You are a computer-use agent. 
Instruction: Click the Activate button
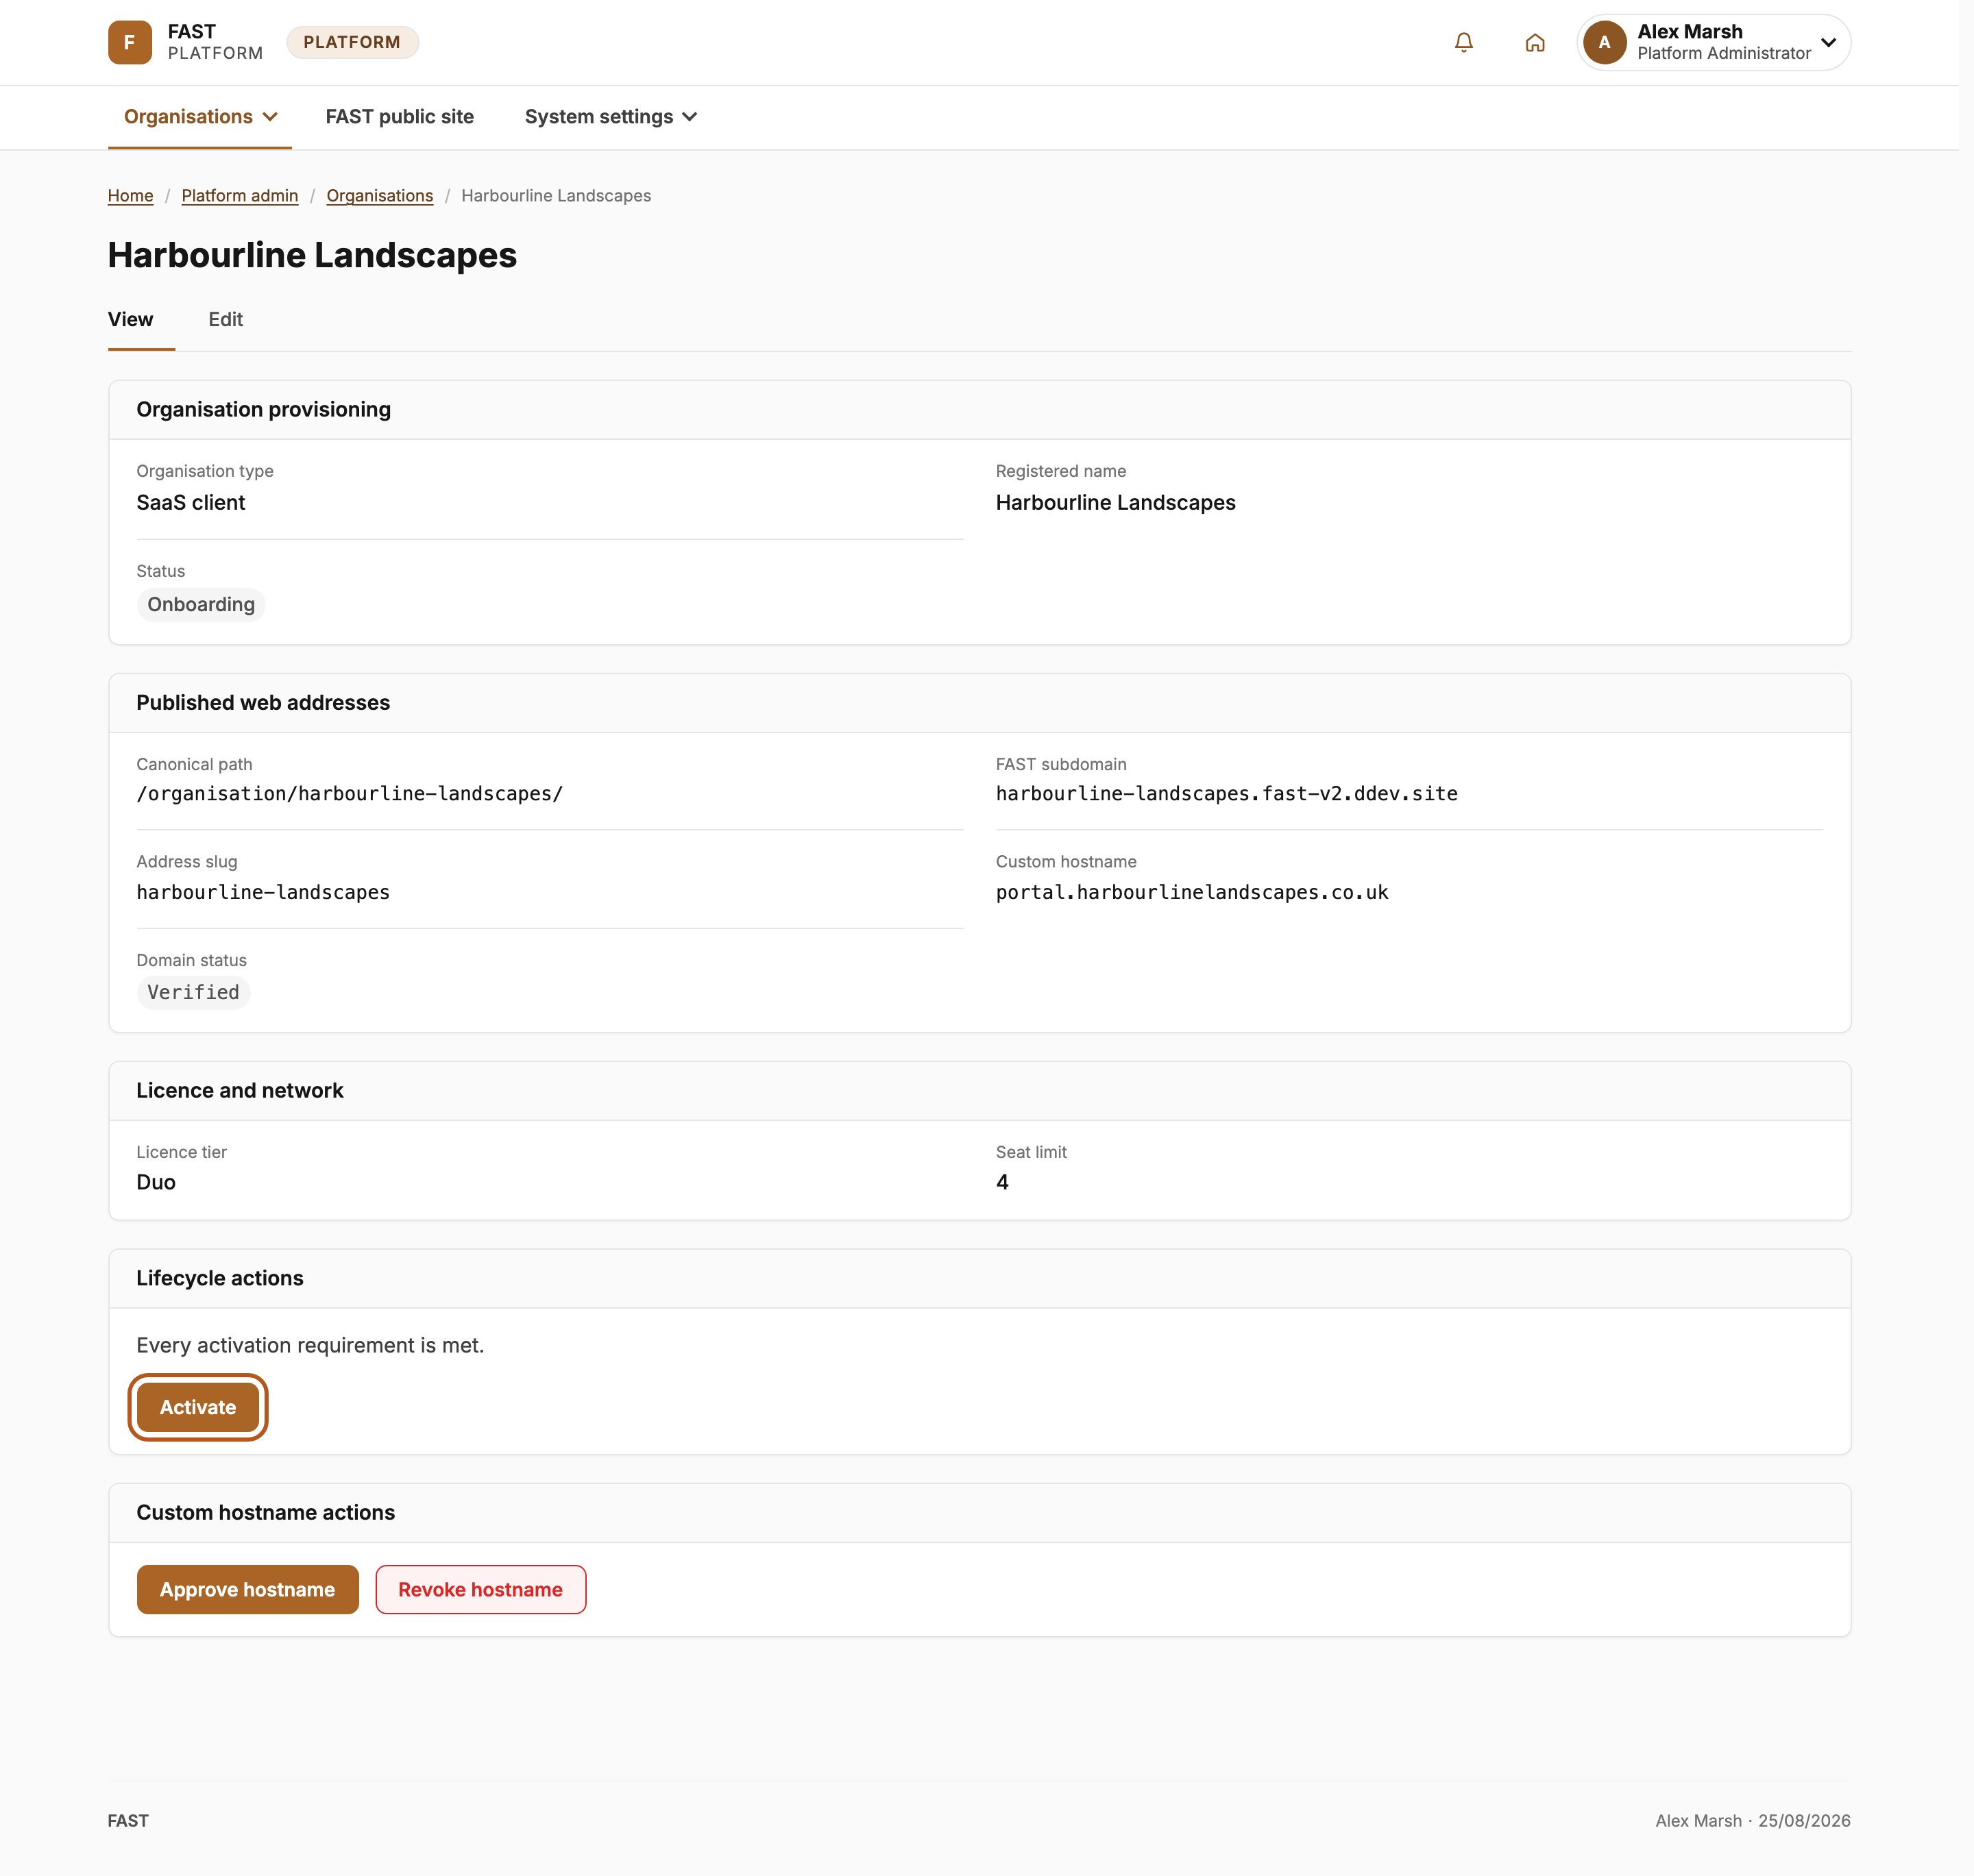[197, 1407]
